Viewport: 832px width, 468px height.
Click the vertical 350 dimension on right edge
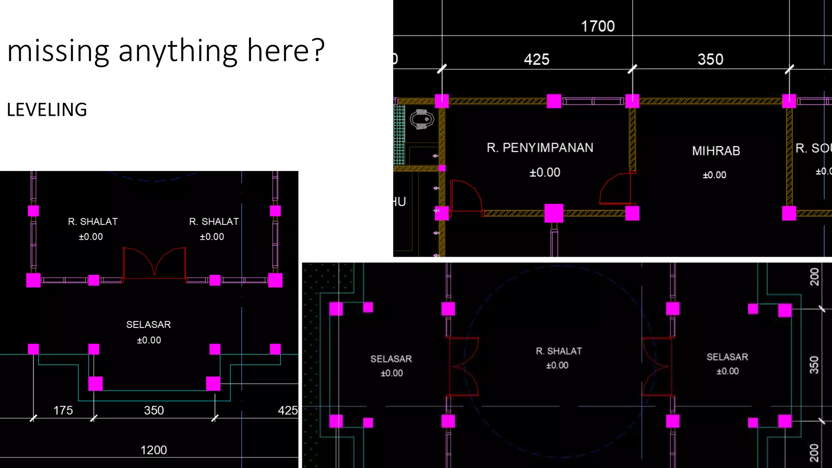[814, 365]
